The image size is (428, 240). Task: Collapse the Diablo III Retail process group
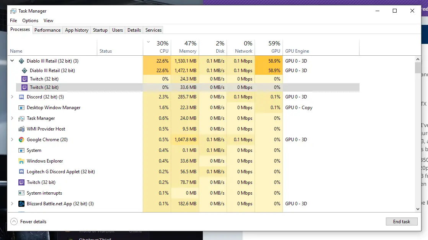click(12, 61)
